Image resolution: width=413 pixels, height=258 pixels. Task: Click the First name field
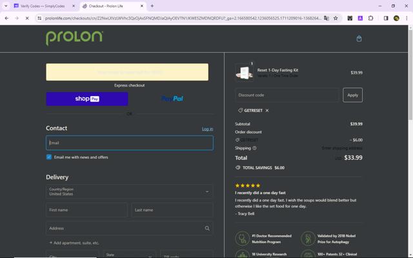tap(86, 210)
